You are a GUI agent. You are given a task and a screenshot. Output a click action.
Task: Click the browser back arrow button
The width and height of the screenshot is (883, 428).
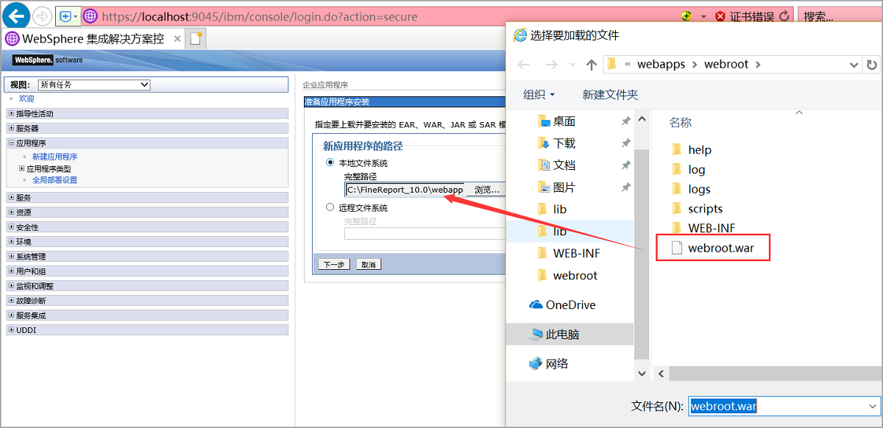click(x=17, y=15)
